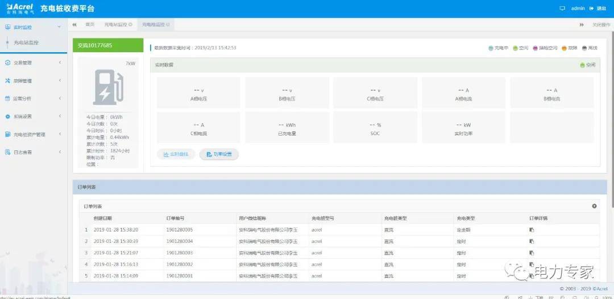Select 充电站监控 in the sidebar submenu
Viewport: 614px width, 299px height.
point(26,43)
